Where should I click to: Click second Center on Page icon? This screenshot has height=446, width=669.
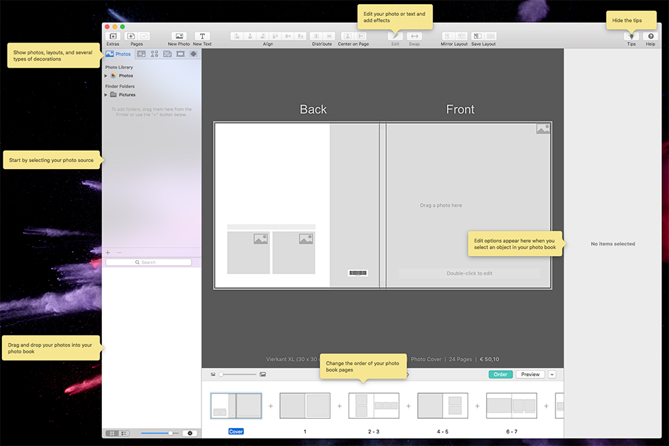[x=360, y=36]
